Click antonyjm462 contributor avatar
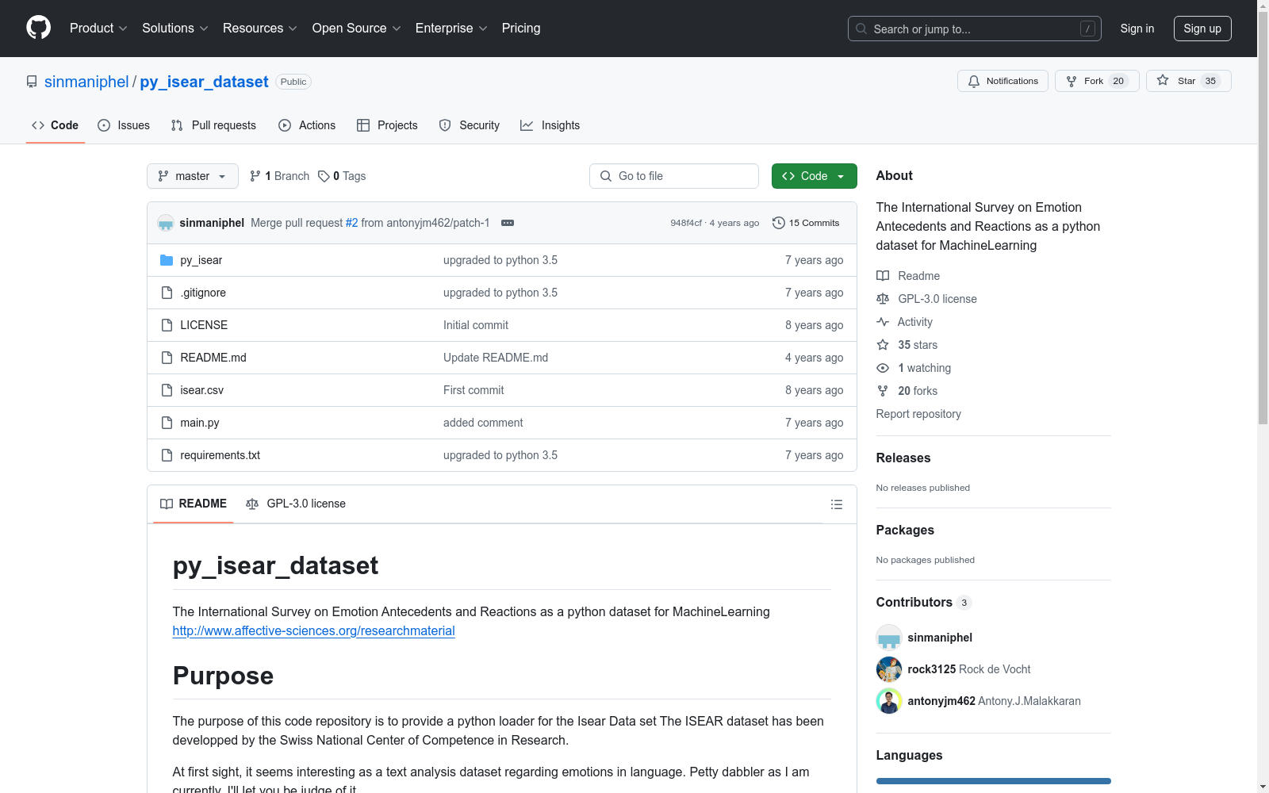Image resolution: width=1269 pixels, height=793 pixels. (x=889, y=701)
